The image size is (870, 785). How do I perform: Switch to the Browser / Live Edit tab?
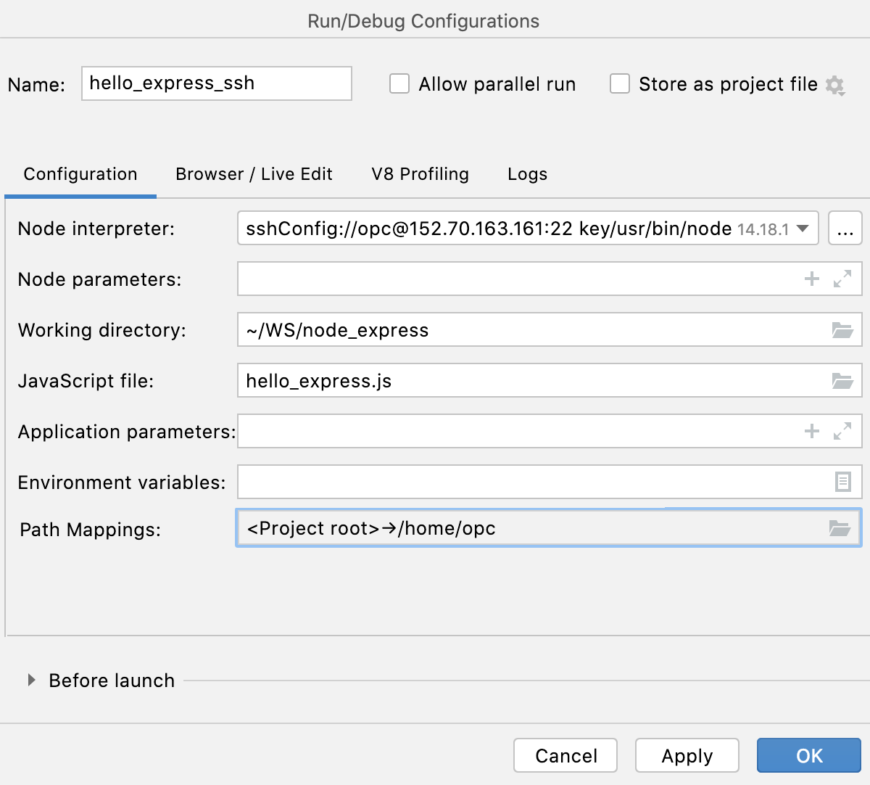254,174
